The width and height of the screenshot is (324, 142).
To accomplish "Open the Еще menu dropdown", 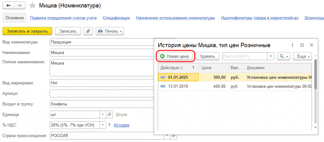I will [302, 56].
